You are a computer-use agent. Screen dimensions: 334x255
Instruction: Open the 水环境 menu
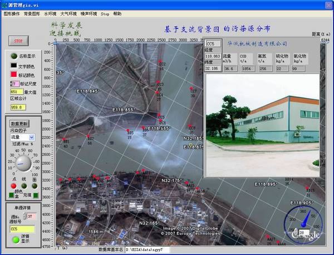[x=50, y=14]
